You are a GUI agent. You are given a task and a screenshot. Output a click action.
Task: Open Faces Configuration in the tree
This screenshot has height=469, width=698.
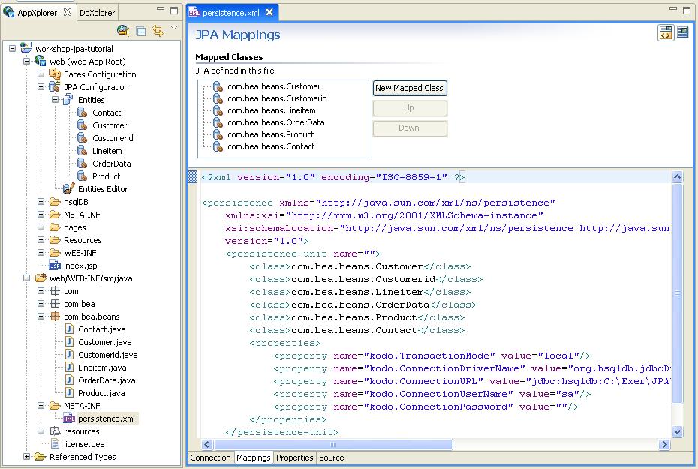pos(95,74)
